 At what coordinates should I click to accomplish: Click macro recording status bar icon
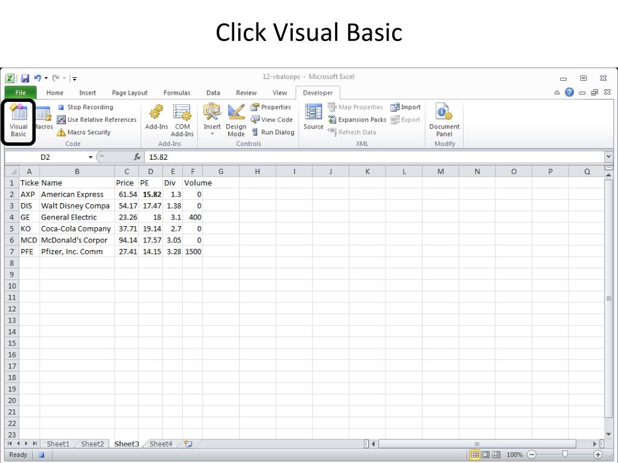click(42, 455)
